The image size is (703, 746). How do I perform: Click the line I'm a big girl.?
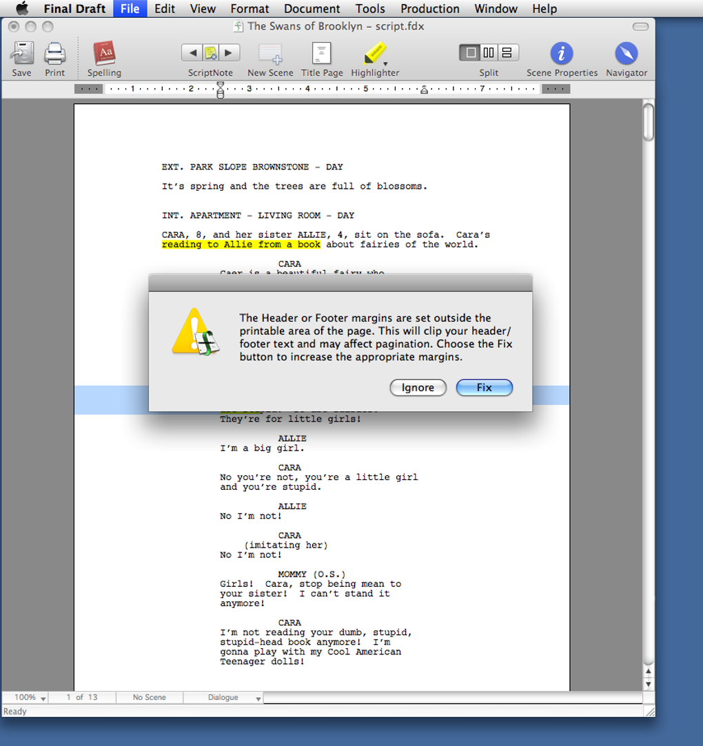pos(262,448)
